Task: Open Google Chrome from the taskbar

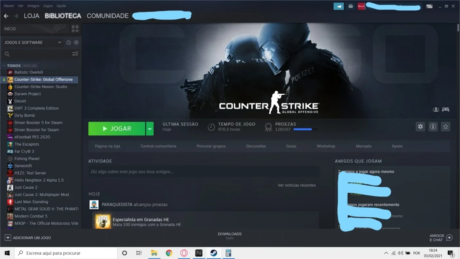Action: click(169, 253)
